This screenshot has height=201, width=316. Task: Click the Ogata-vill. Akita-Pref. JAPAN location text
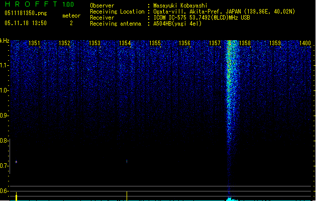[x=224, y=12]
